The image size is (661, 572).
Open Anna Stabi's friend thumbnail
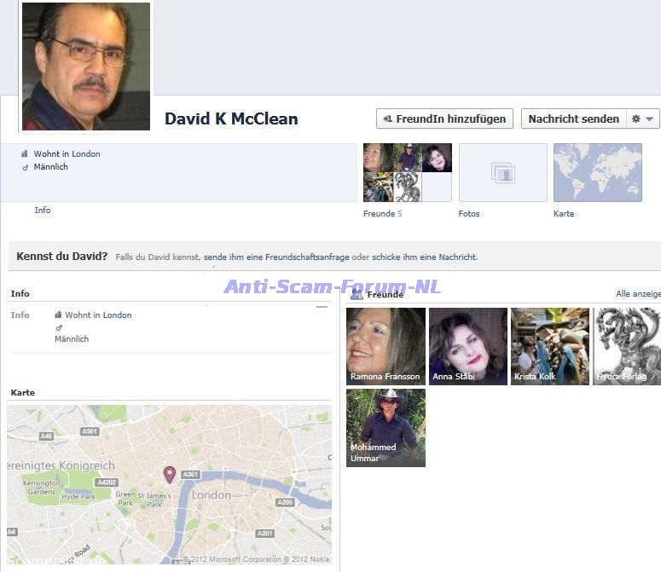tap(467, 346)
